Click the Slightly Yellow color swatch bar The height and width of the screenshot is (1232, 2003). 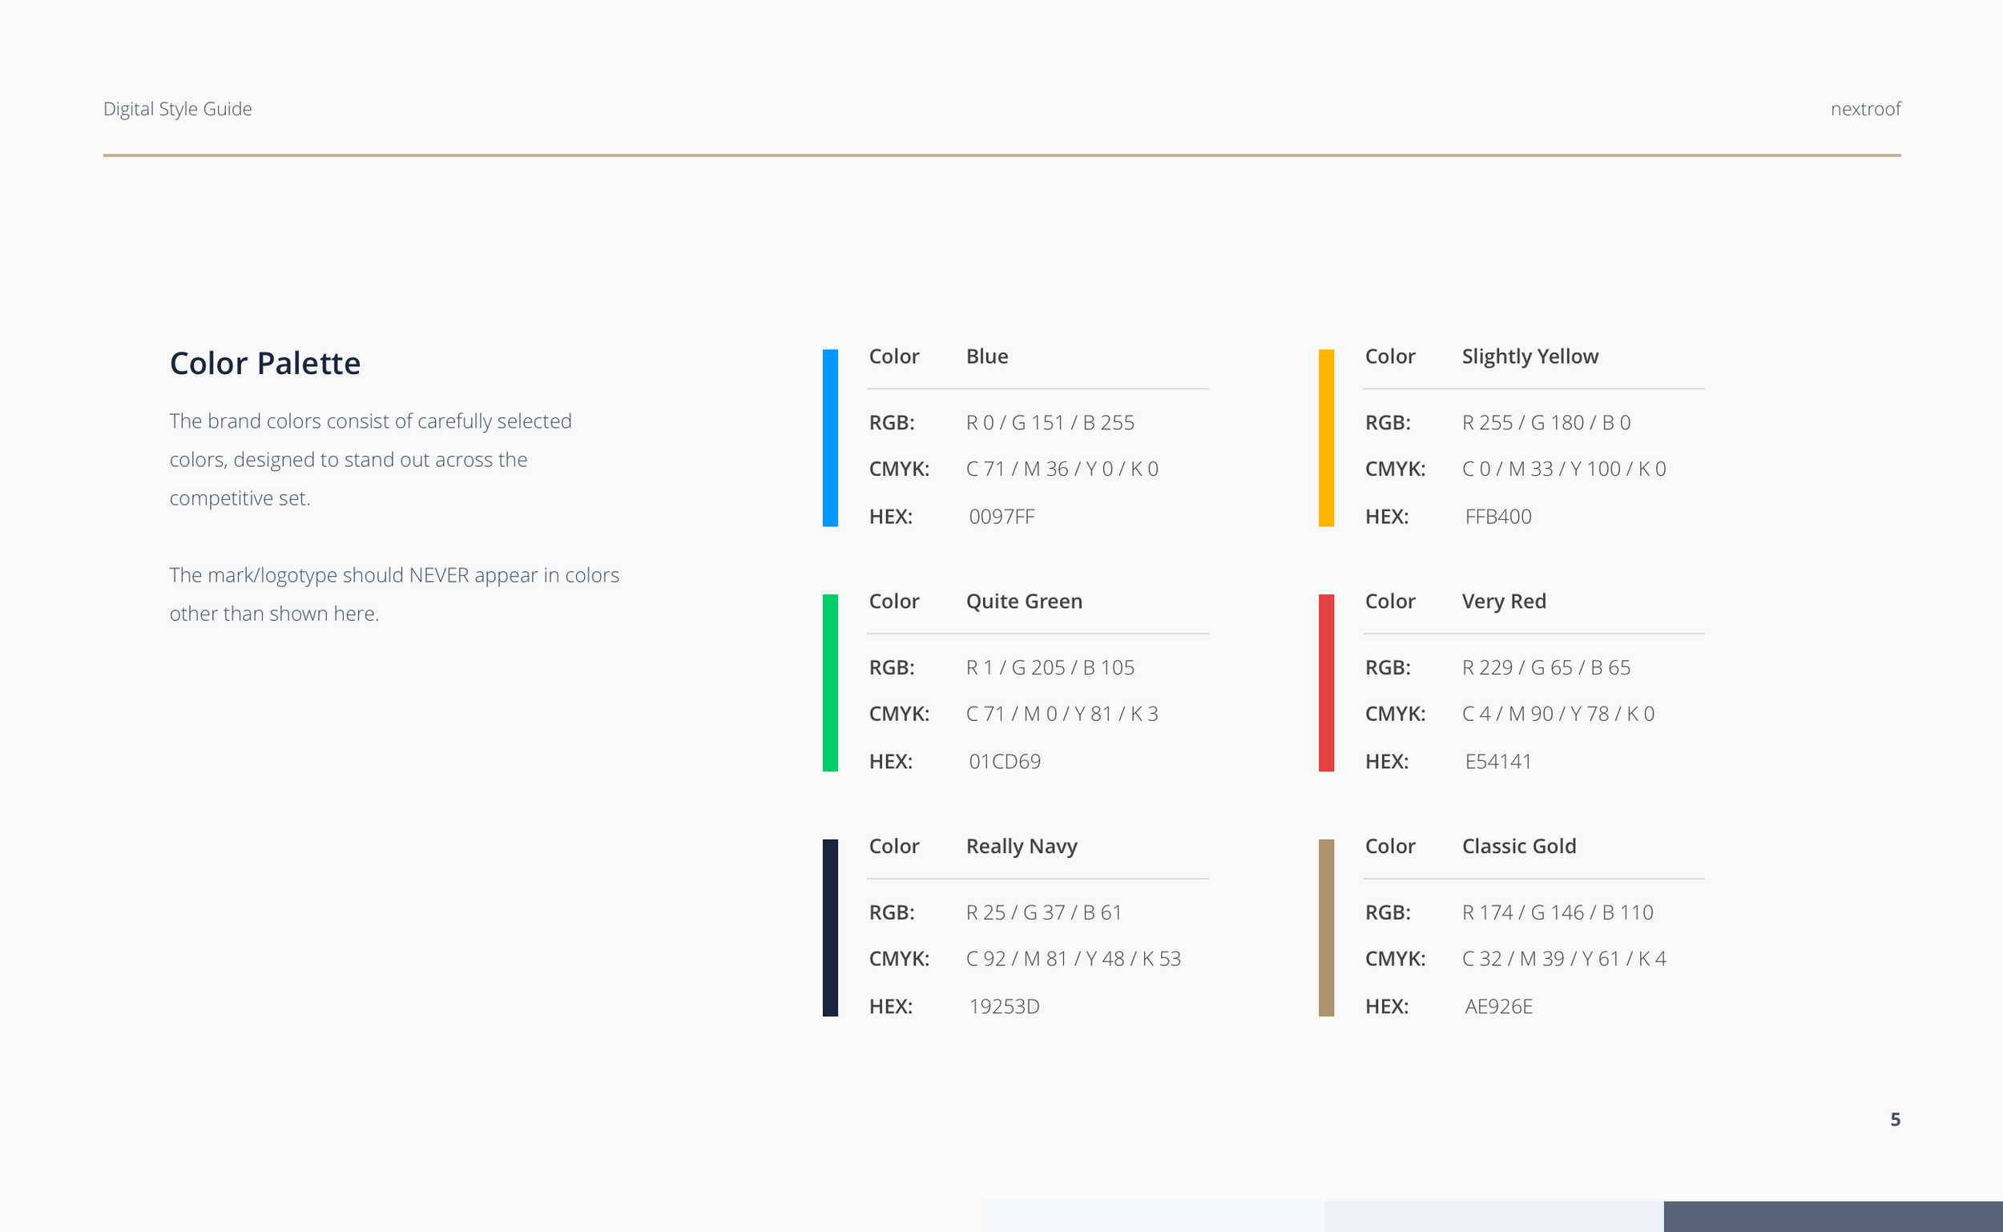[x=1326, y=437]
